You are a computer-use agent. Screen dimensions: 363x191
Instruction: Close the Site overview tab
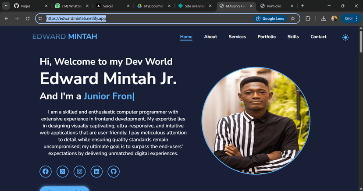(x=210, y=6)
